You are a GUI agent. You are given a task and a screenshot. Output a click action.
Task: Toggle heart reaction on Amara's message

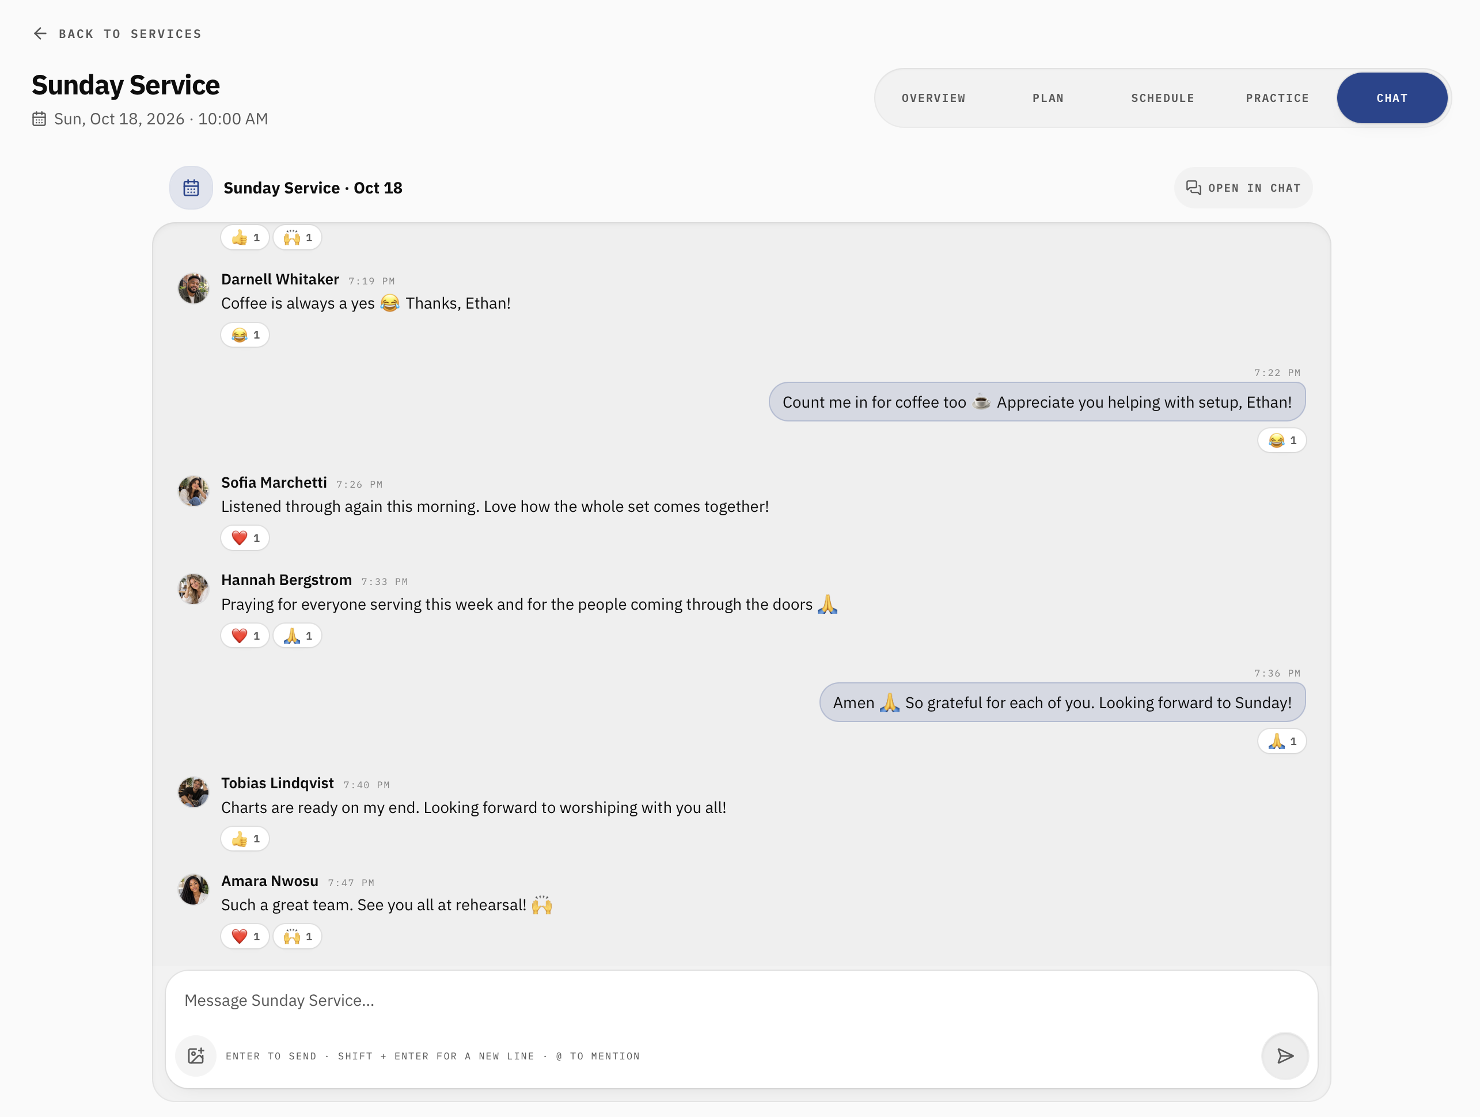click(x=245, y=936)
